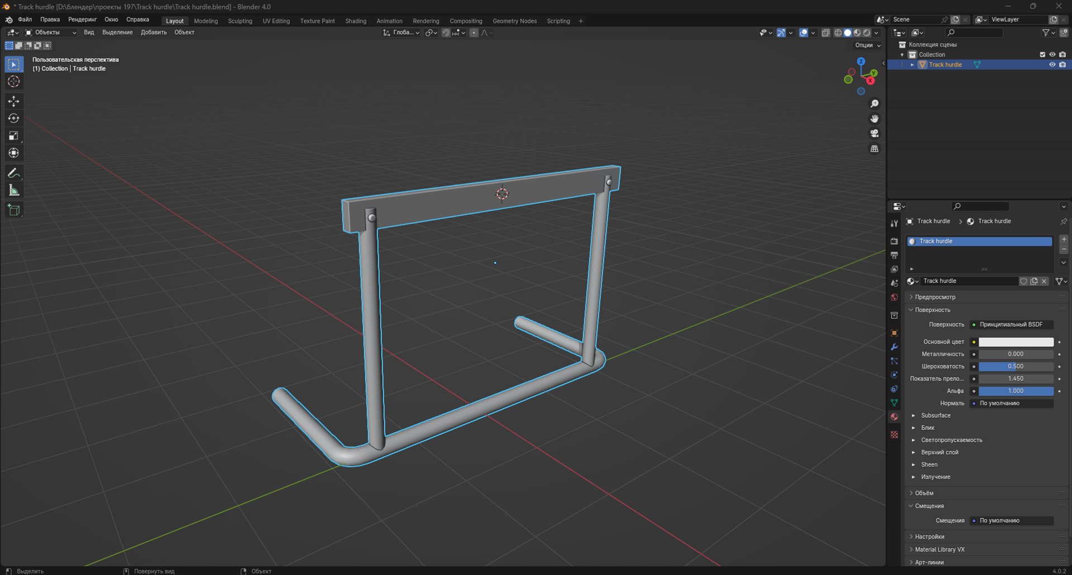This screenshot has width=1072, height=575.
Task: Open the Файл menu
Action: [25, 20]
